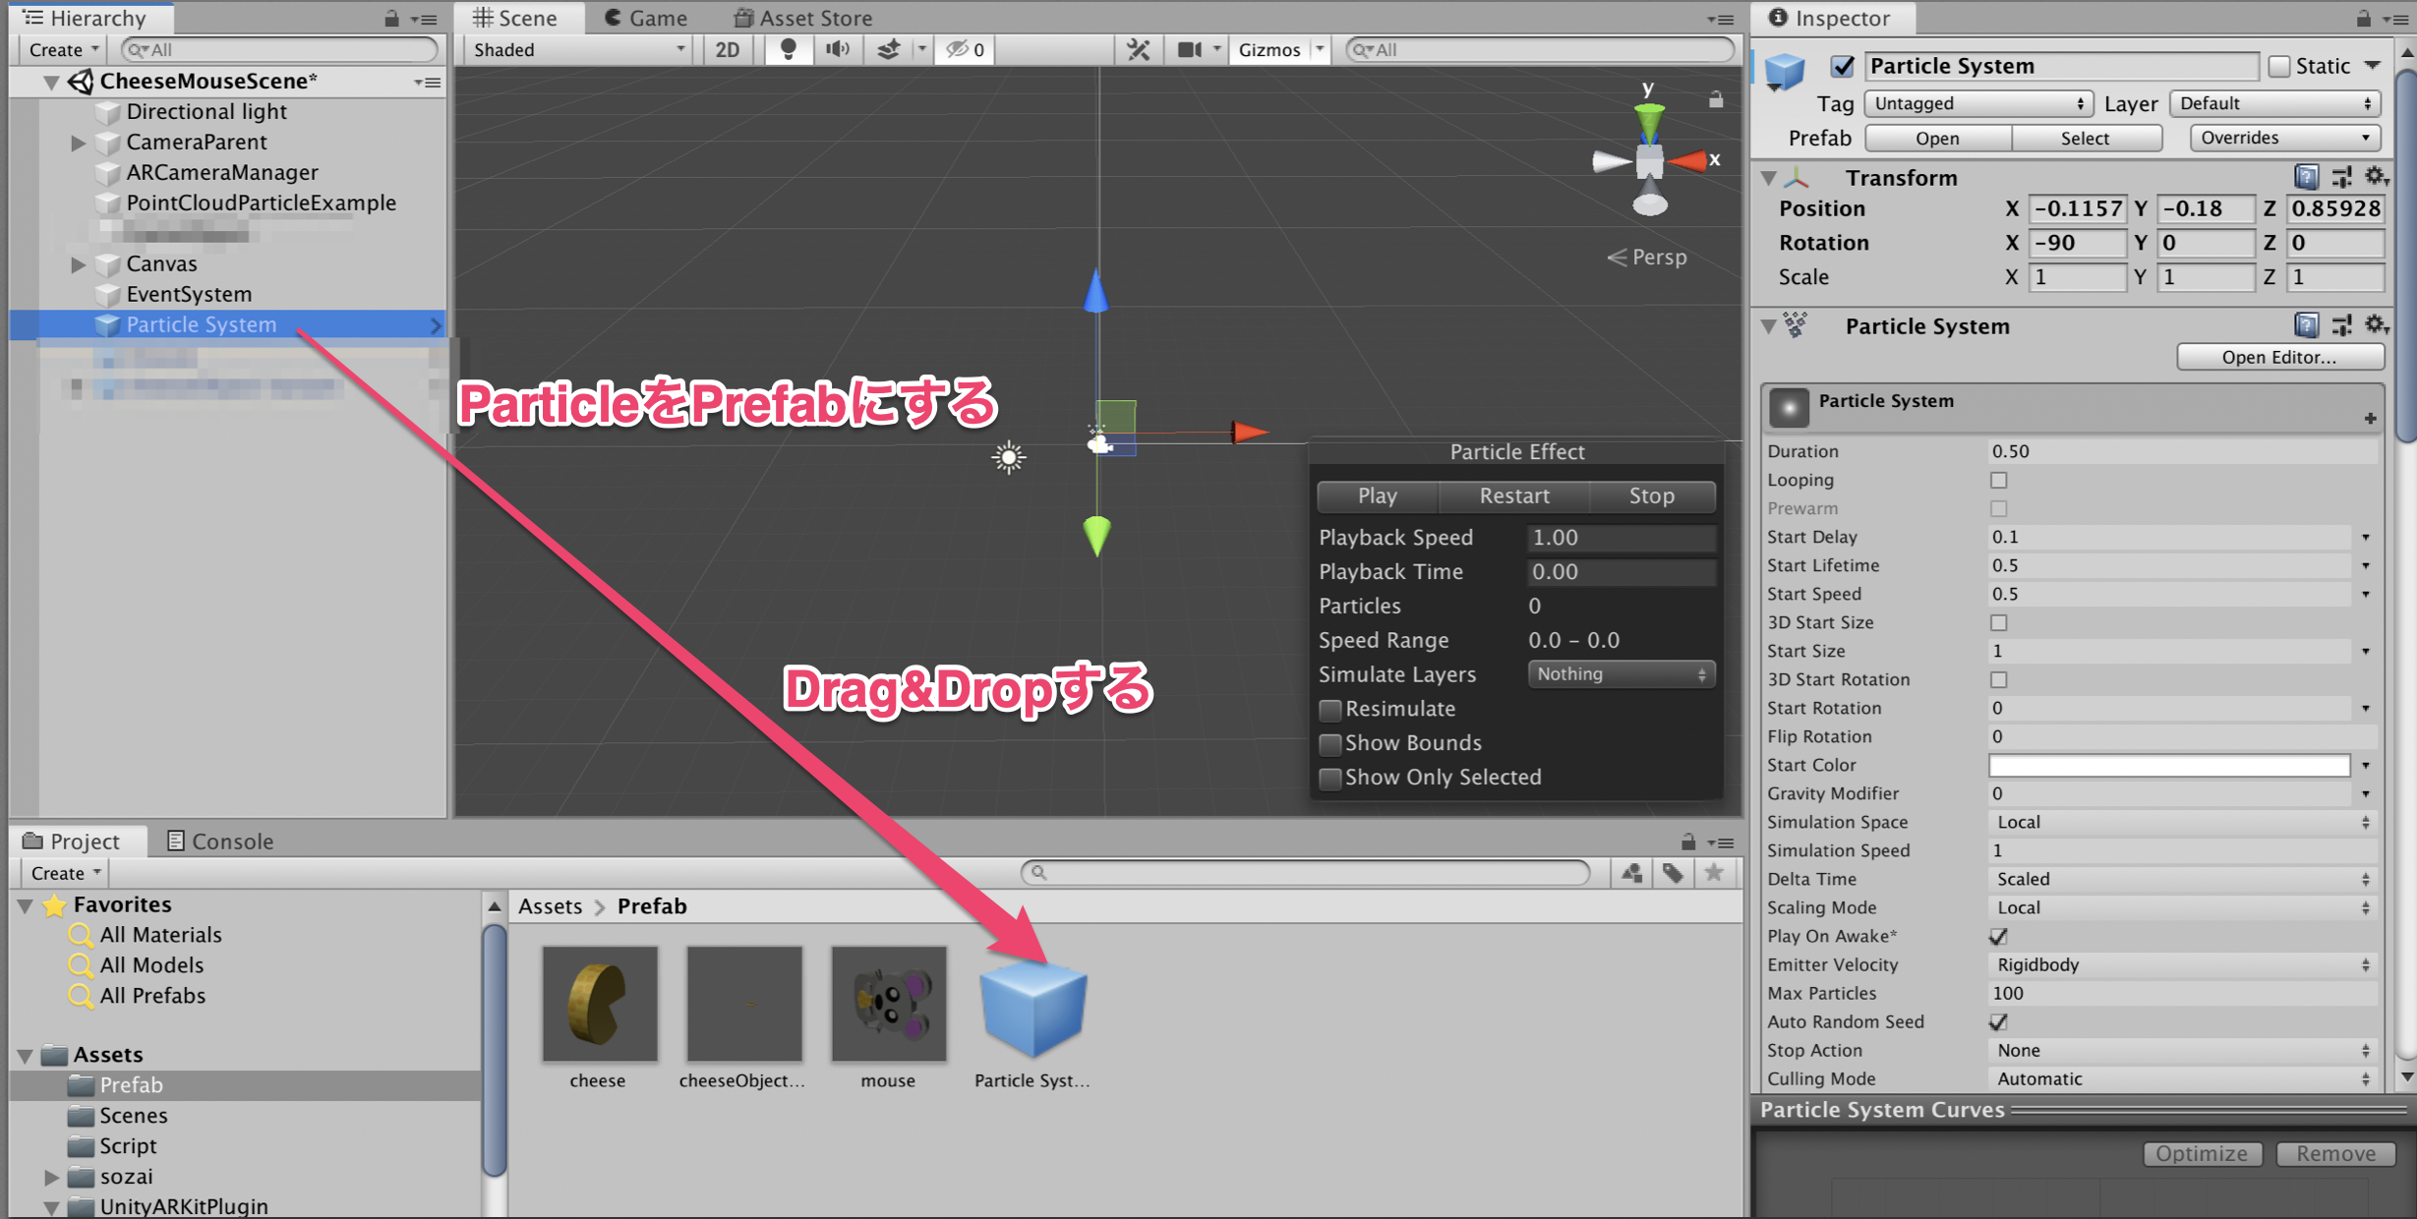Enable the 3D Start Size checkbox
Image resolution: width=2417 pixels, height=1219 pixels.
point(1998,622)
